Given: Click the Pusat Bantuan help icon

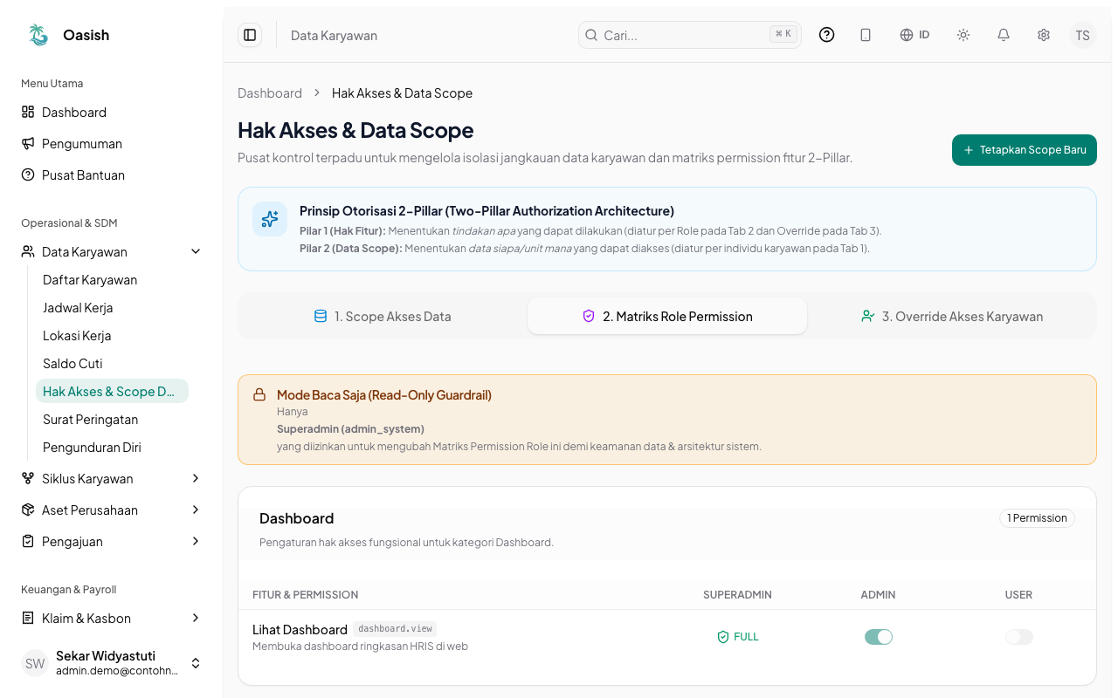Looking at the screenshot, I should (28, 175).
